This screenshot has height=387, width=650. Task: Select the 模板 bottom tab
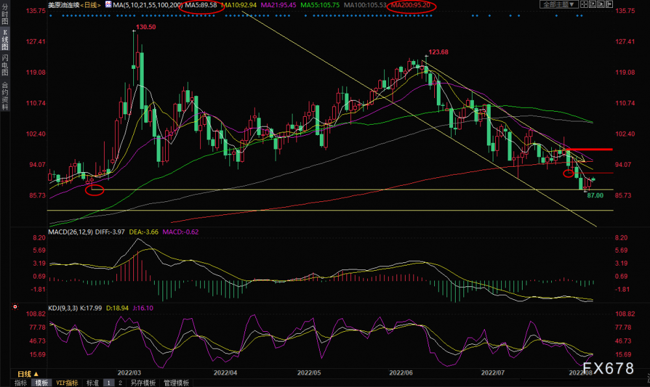(42, 383)
